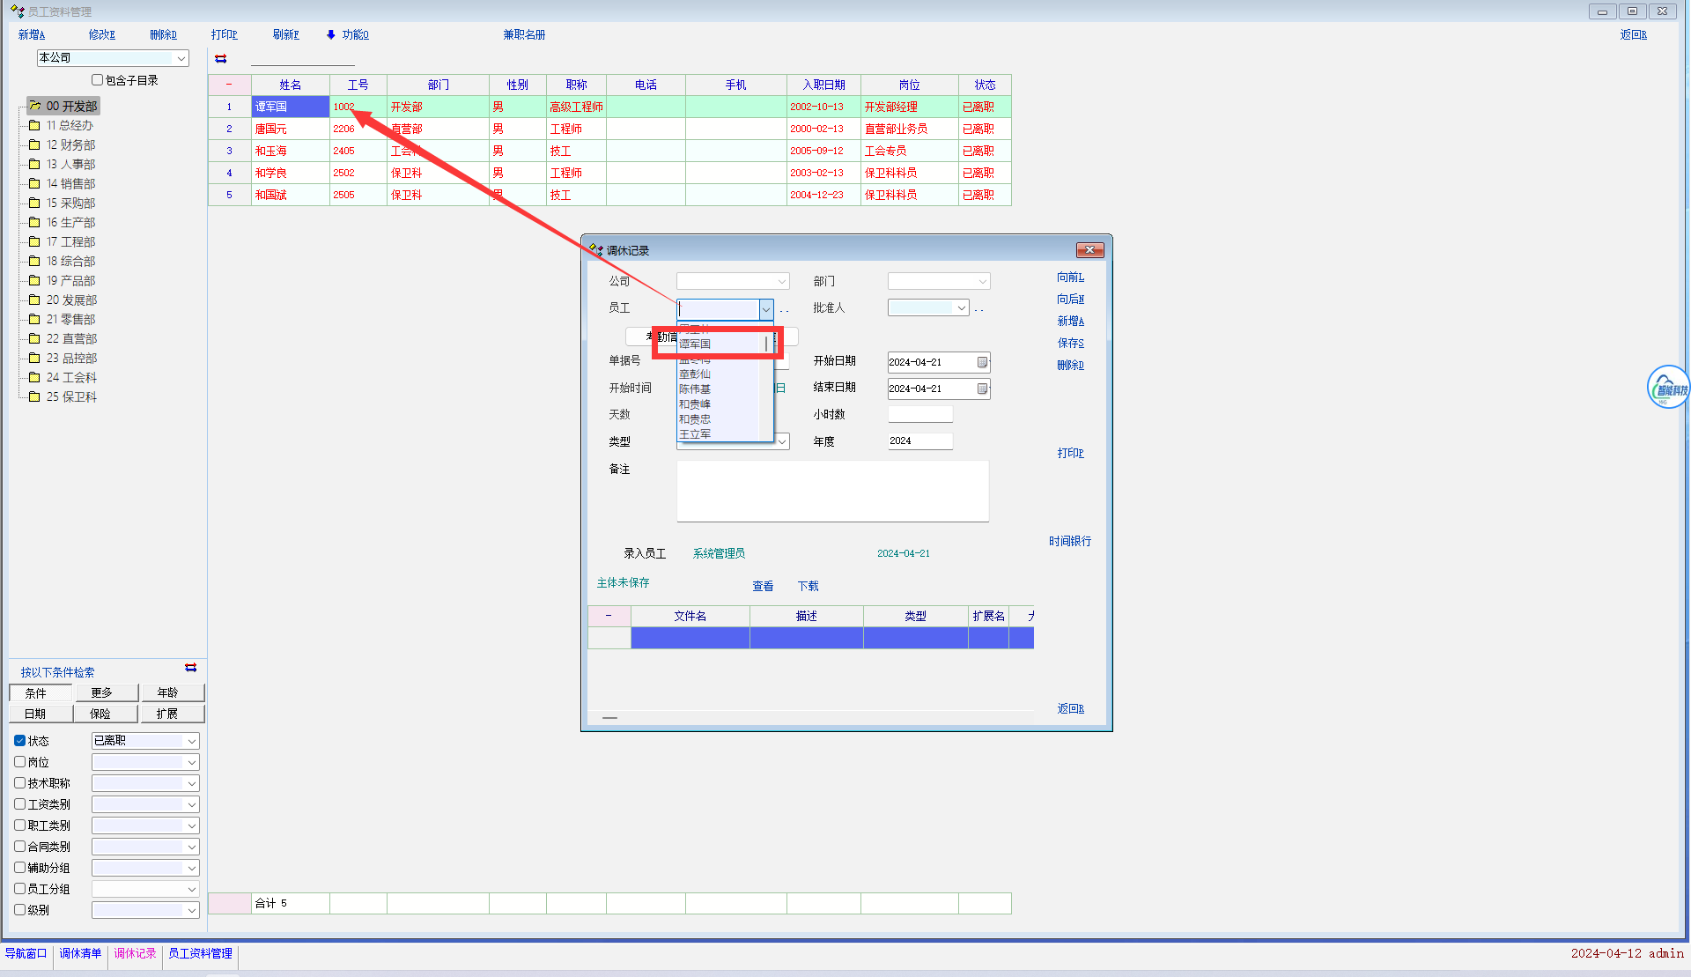Expand the 员工 combo box arrow
Screen dimensions: 1691x977
765,309
